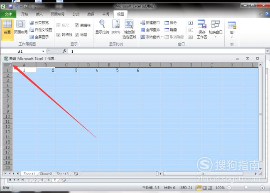Switch to Page Layout (页面布局) view

point(21,27)
